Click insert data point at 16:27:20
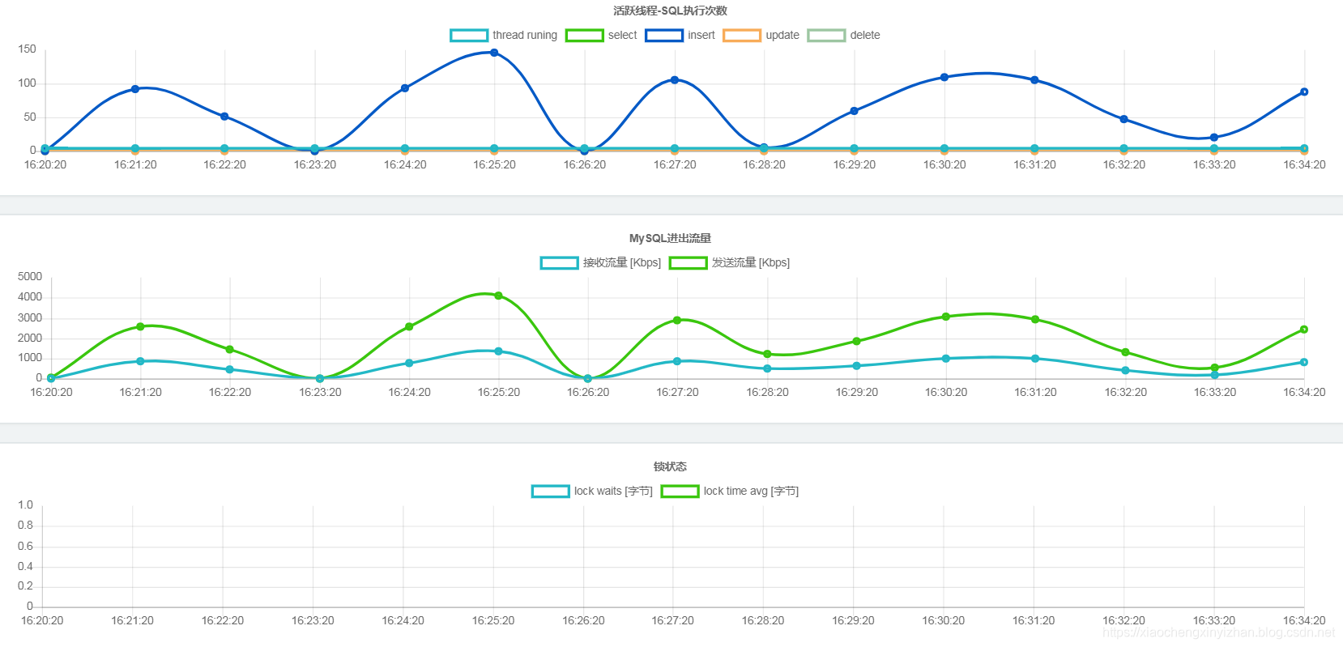Screen dimensions: 1343x647 coord(675,80)
